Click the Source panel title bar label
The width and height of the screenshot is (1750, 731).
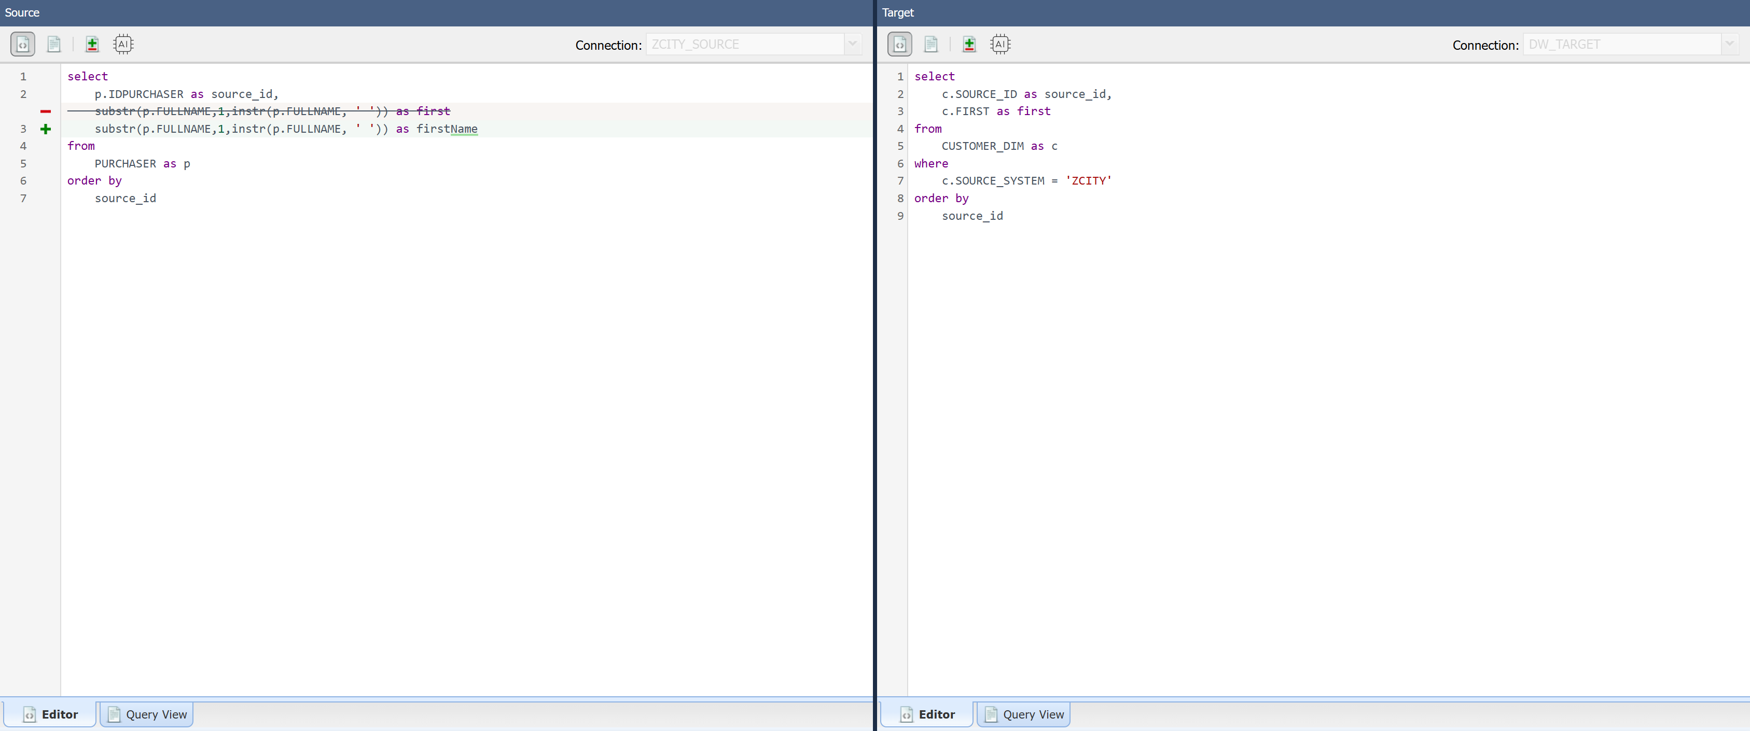[x=22, y=13]
